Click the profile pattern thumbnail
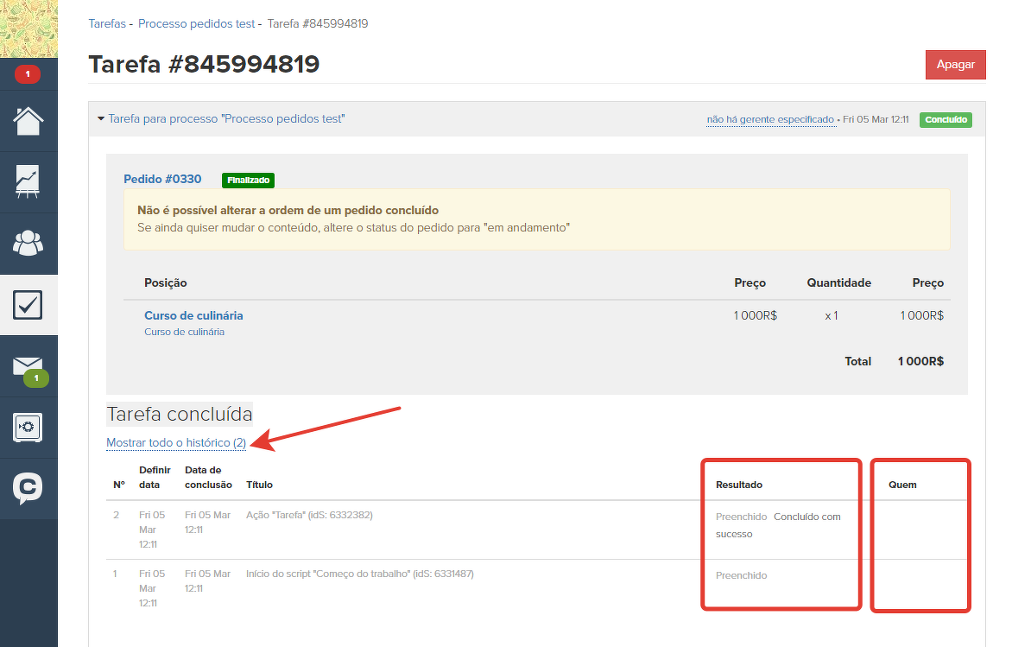The width and height of the screenshot is (1031, 647). coord(28,29)
